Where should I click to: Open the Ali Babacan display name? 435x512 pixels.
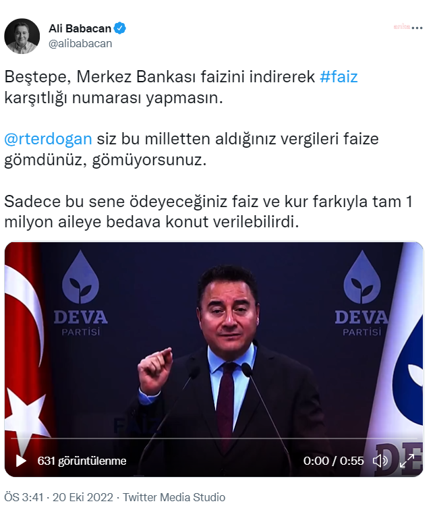(80, 28)
